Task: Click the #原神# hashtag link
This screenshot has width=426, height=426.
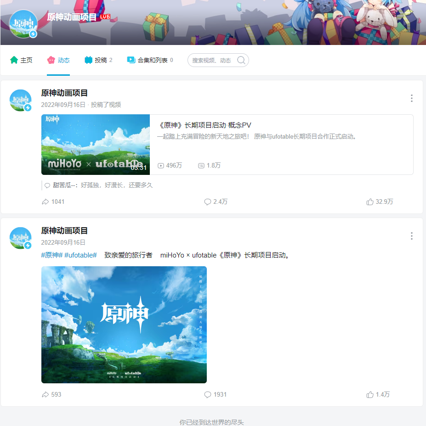Action: (x=51, y=255)
